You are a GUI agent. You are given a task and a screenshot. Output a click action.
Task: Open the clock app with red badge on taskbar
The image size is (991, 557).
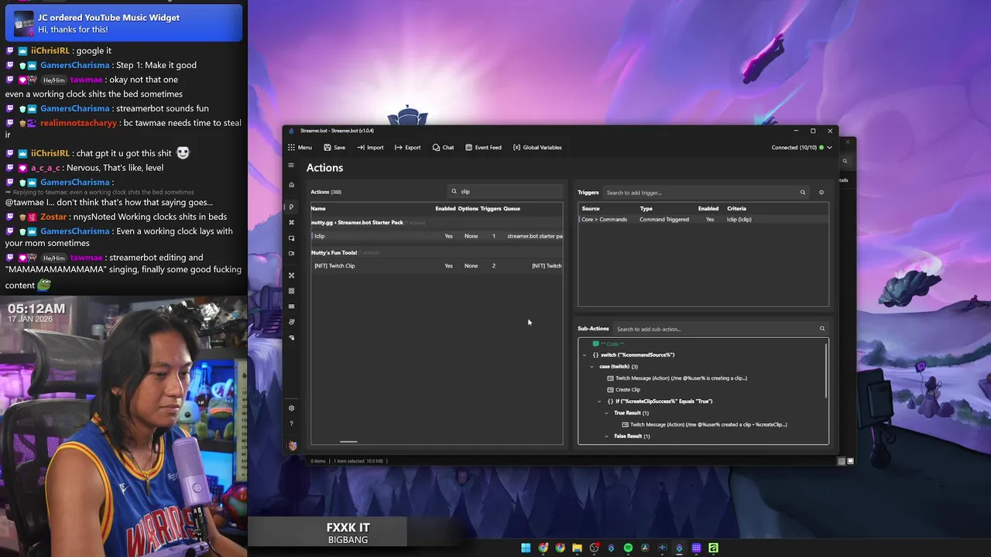(594, 548)
